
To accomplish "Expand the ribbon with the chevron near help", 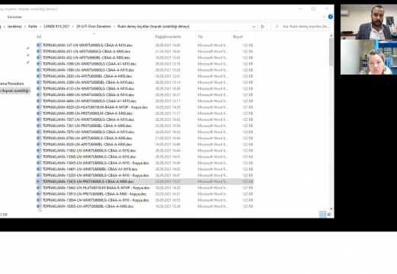I will (324, 17).
